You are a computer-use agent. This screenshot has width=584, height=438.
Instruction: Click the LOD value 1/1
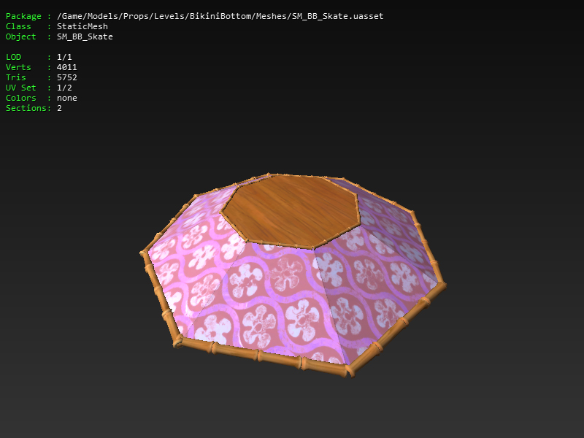64,57
